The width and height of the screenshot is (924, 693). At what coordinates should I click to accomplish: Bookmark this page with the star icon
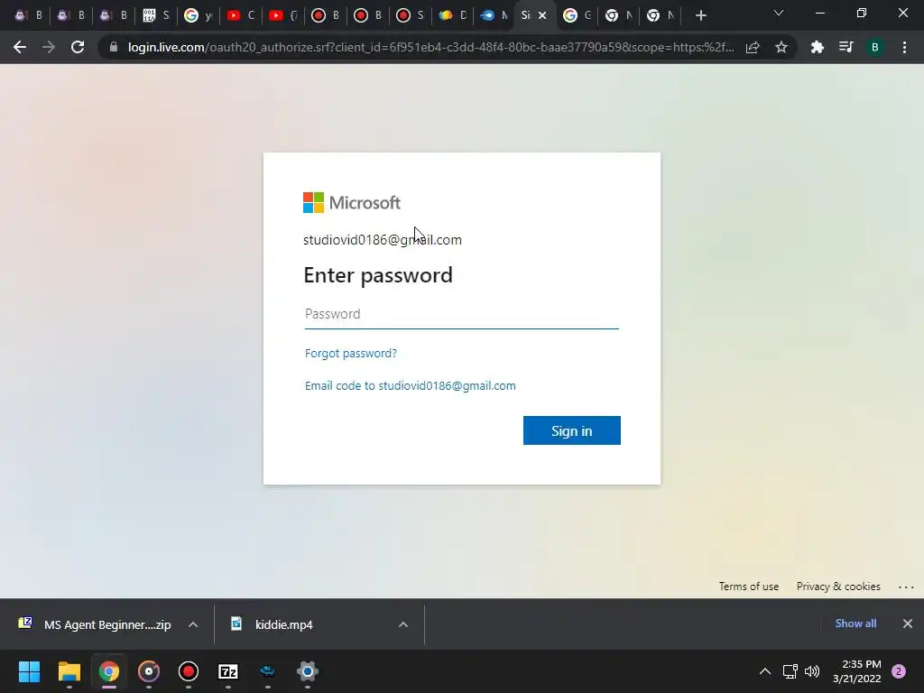click(x=781, y=47)
